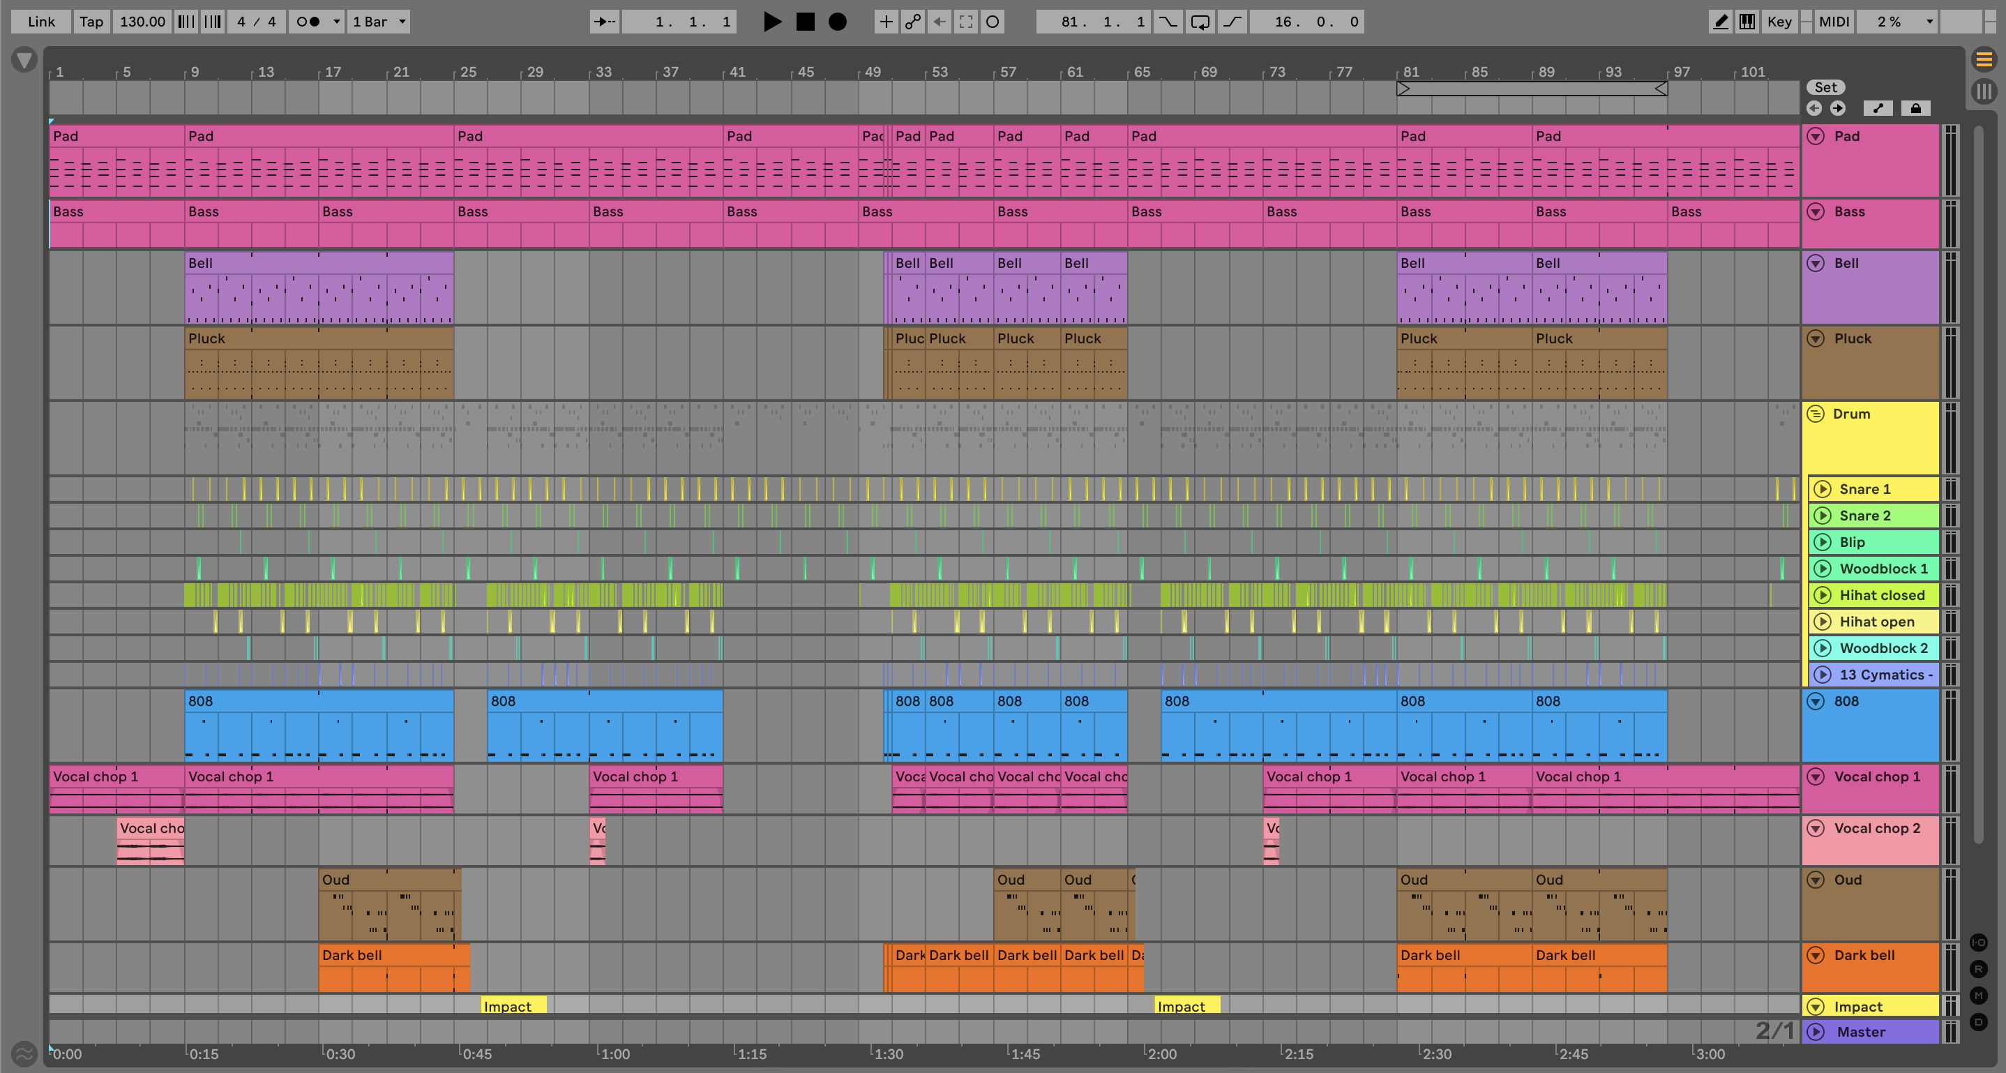This screenshot has height=1073, width=2006.
Task: Collapse the Drum group track
Action: coord(1815,414)
